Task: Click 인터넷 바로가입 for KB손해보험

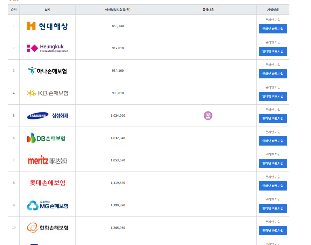Action: click(x=273, y=96)
